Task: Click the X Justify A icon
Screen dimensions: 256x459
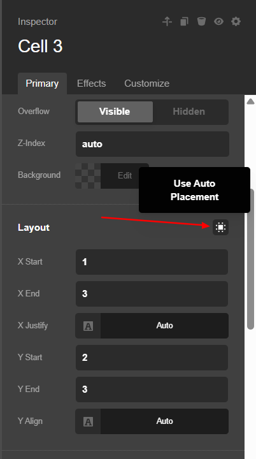Action: tap(88, 326)
